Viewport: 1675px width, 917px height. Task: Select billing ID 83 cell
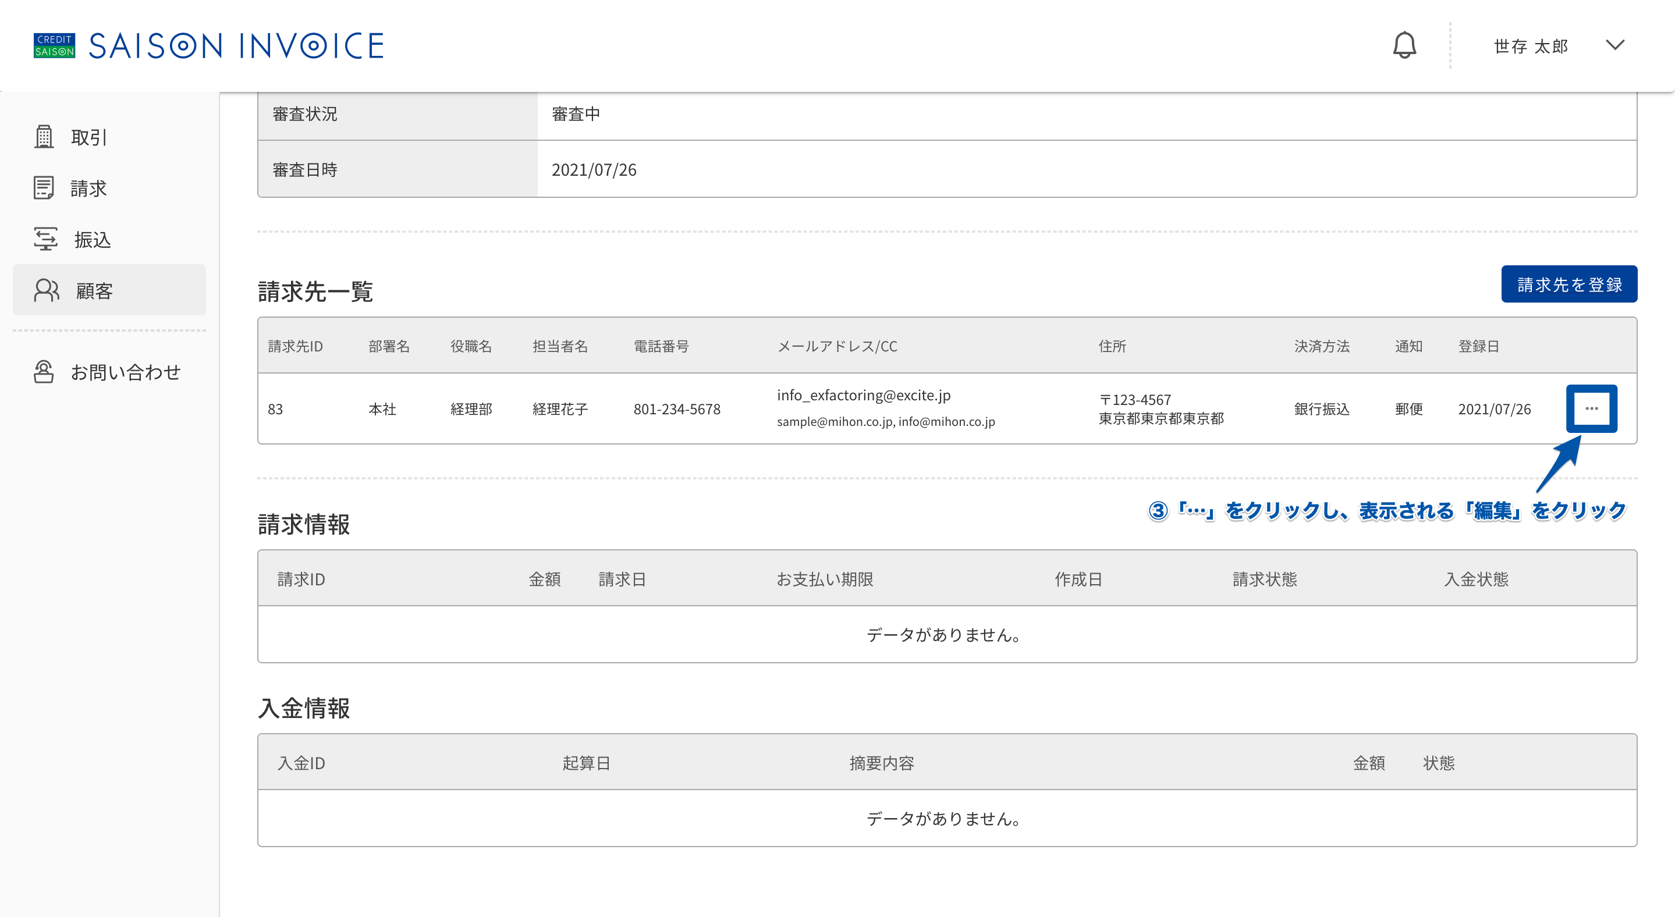point(275,410)
